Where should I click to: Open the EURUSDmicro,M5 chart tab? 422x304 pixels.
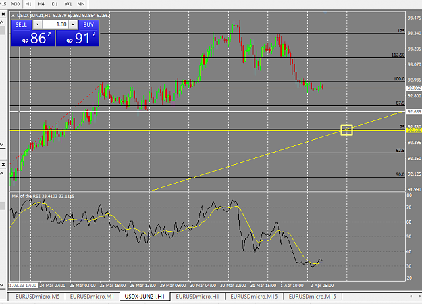coord(37,297)
